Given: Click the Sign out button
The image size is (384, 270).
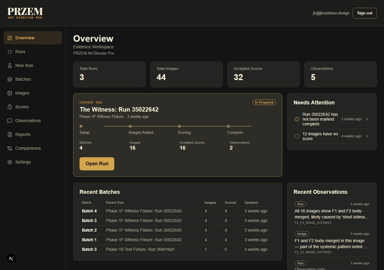Looking at the screenshot, I should tap(364, 13).
